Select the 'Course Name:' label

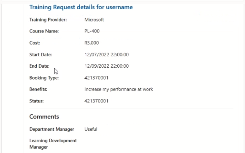click(44, 31)
